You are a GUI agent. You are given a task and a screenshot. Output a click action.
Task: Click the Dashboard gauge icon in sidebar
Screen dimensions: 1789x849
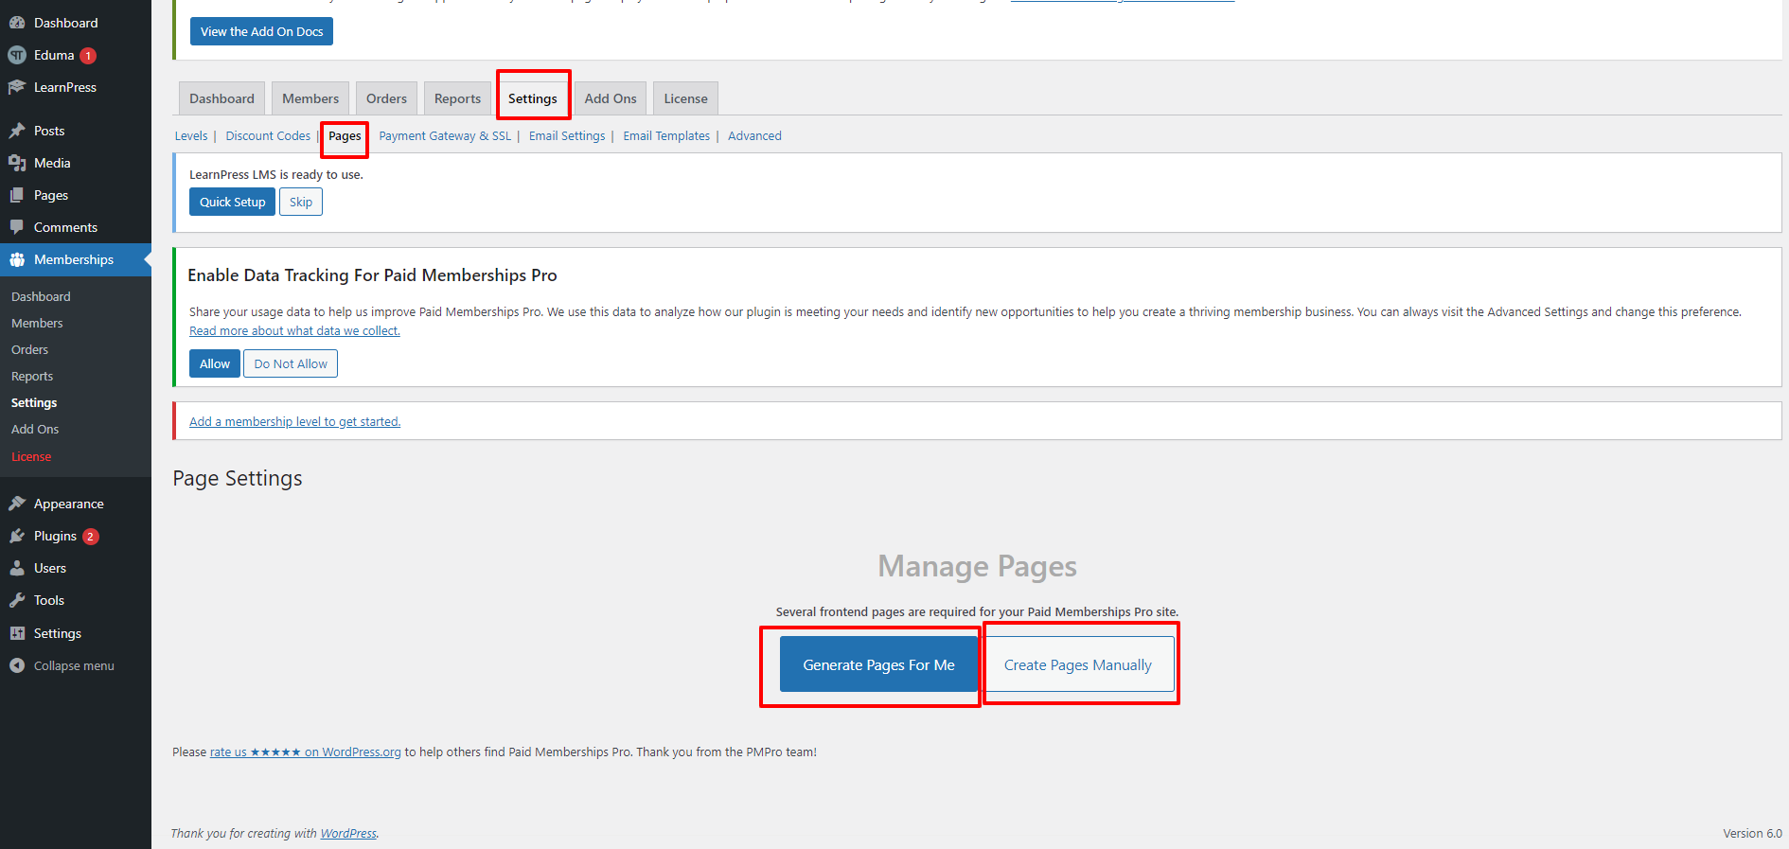click(17, 23)
